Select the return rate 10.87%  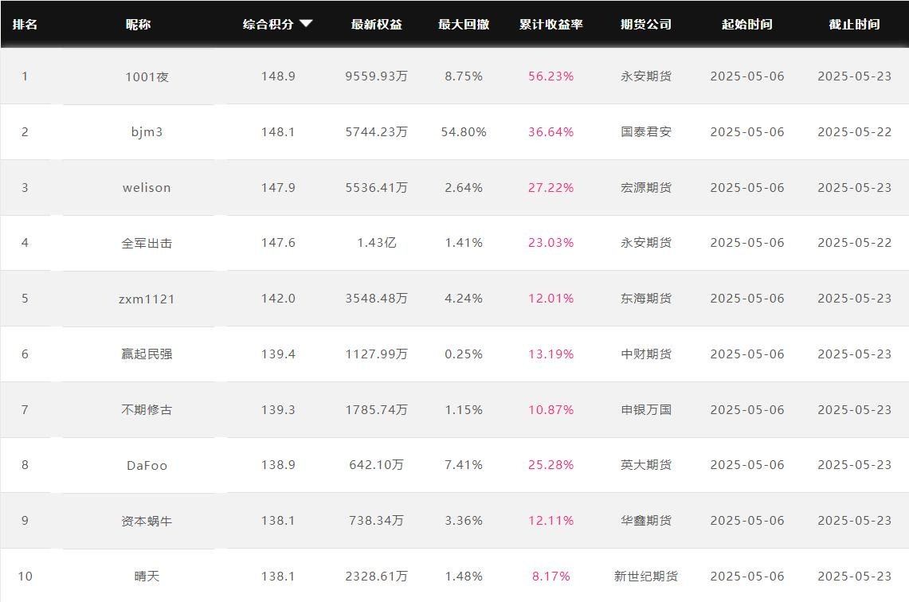[550, 409]
